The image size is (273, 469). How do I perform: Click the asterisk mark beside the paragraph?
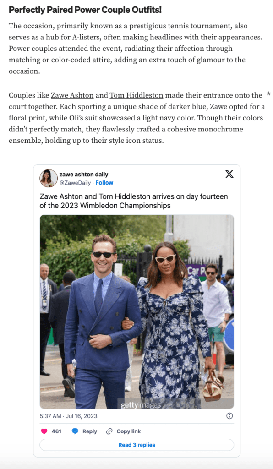pos(268,94)
